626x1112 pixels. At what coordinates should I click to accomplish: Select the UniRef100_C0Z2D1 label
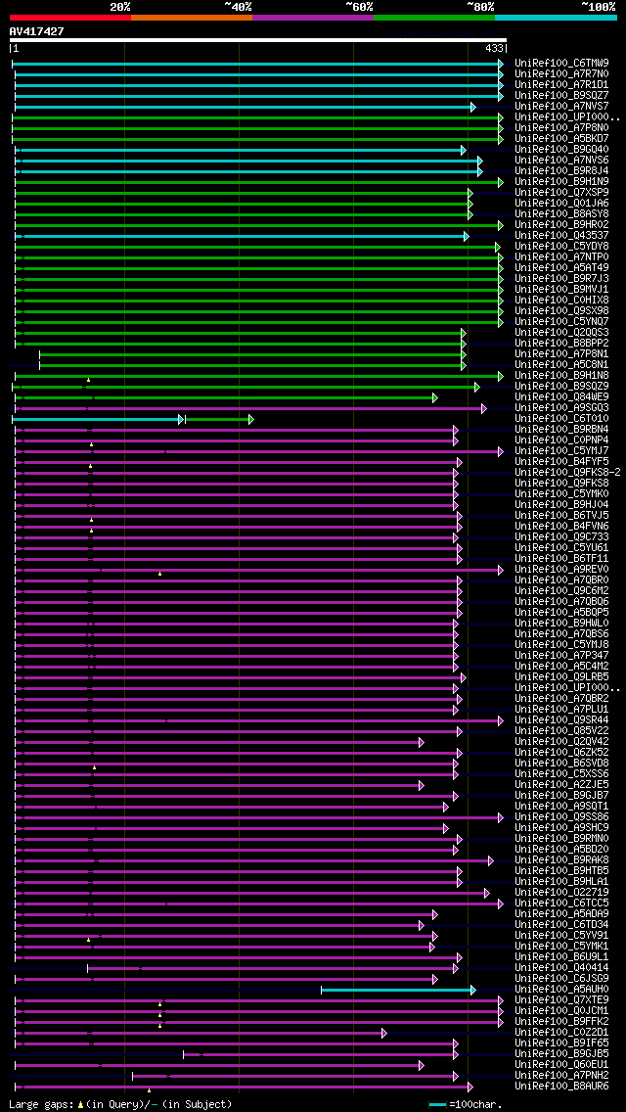[x=561, y=1033]
